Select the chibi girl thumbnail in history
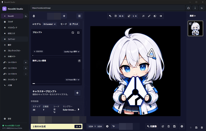The height and width of the screenshot is (131, 206). click(195, 28)
